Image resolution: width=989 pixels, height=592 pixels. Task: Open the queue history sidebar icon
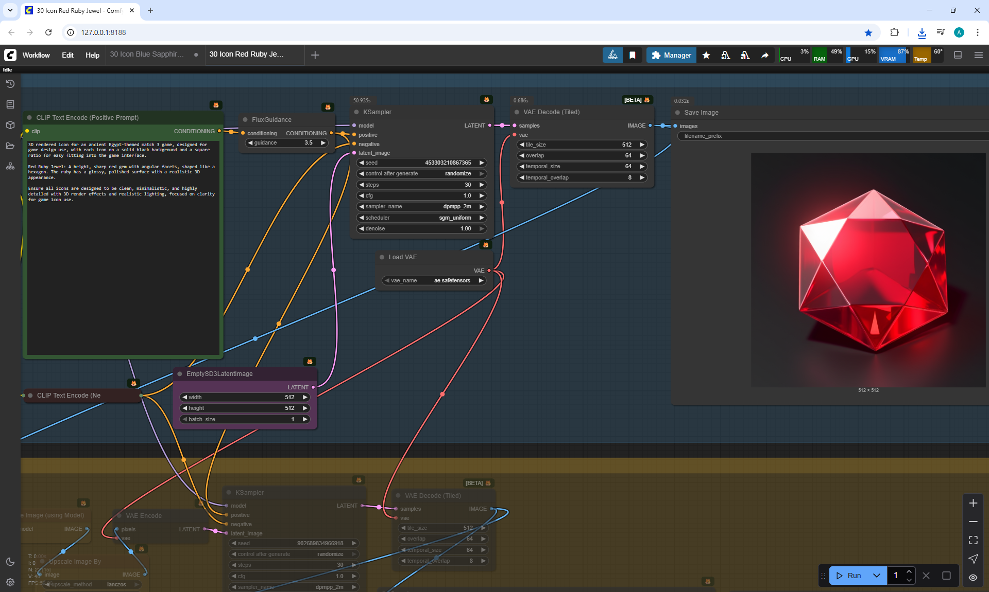click(x=10, y=84)
